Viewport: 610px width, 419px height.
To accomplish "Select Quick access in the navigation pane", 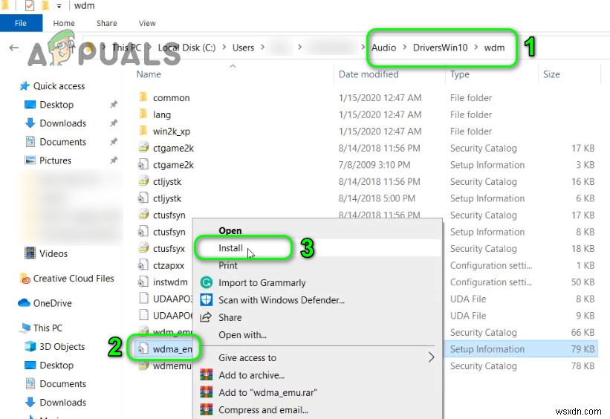I will (59, 86).
